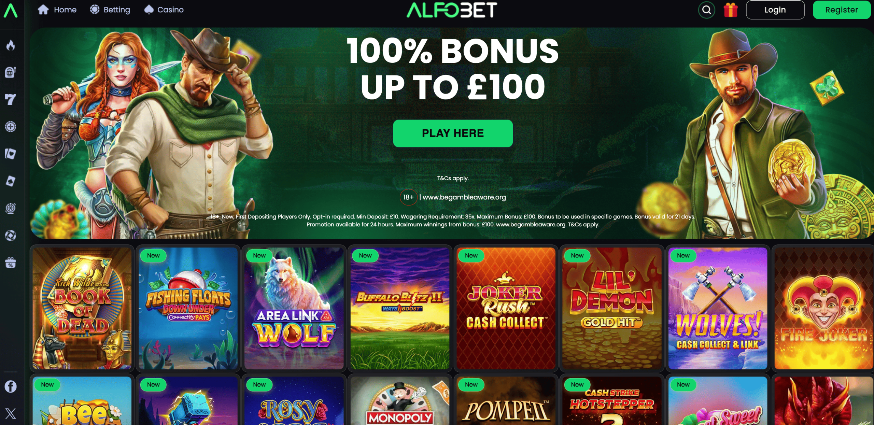This screenshot has height=425, width=874.
Task: Click the gift percent promotions sidebar icon
Action: coord(11,263)
